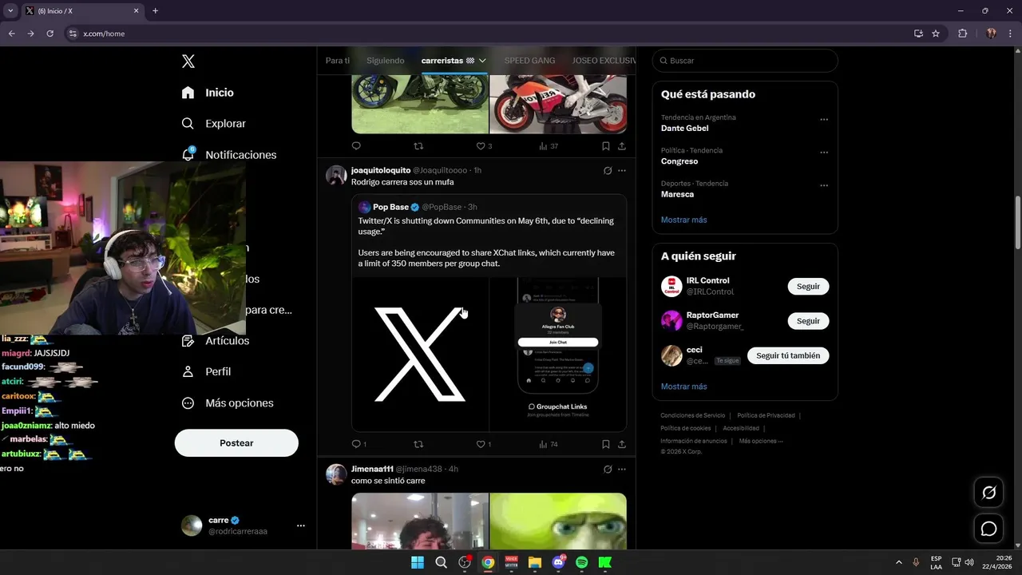This screenshot has width=1022, height=575.
Task: Share joaquitoloquito's post
Action: coord(622,444)
